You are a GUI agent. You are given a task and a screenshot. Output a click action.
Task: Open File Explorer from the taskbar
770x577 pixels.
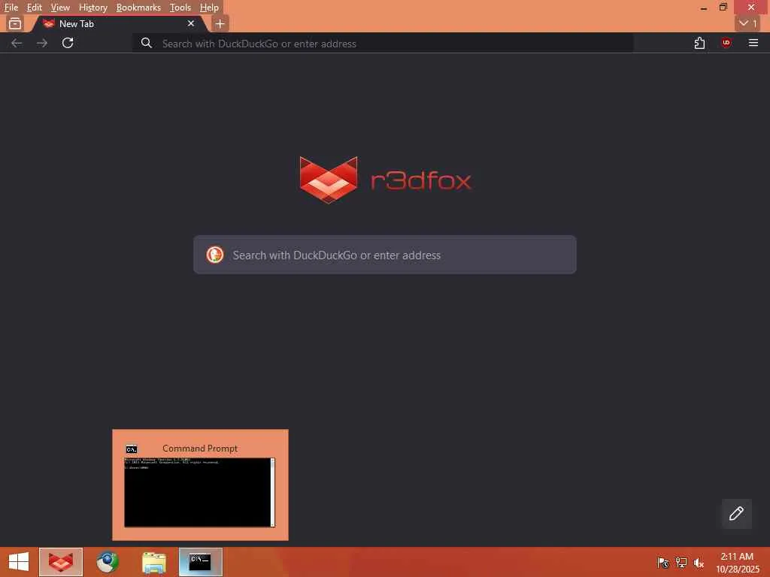(x=154, y=562)
